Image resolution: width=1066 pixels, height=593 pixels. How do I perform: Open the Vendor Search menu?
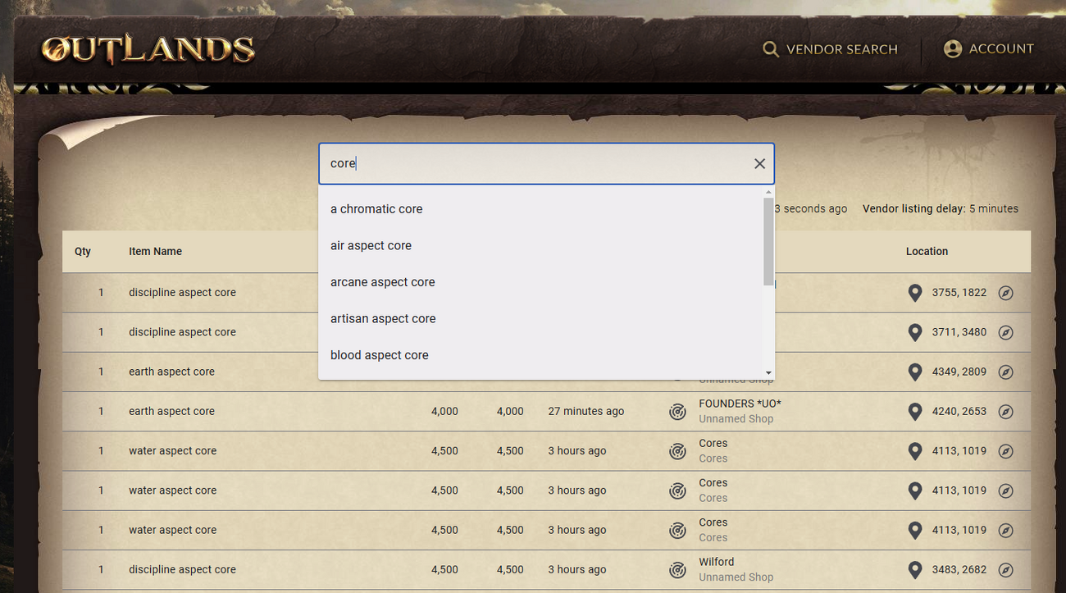coord(831,49)
